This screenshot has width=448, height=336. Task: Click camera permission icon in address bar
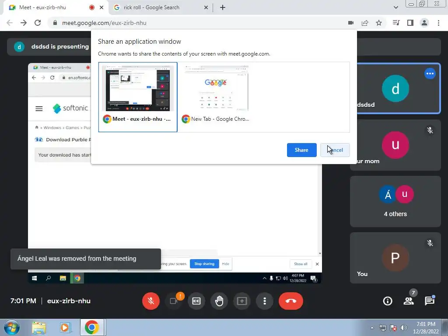(x=351, y=23)
